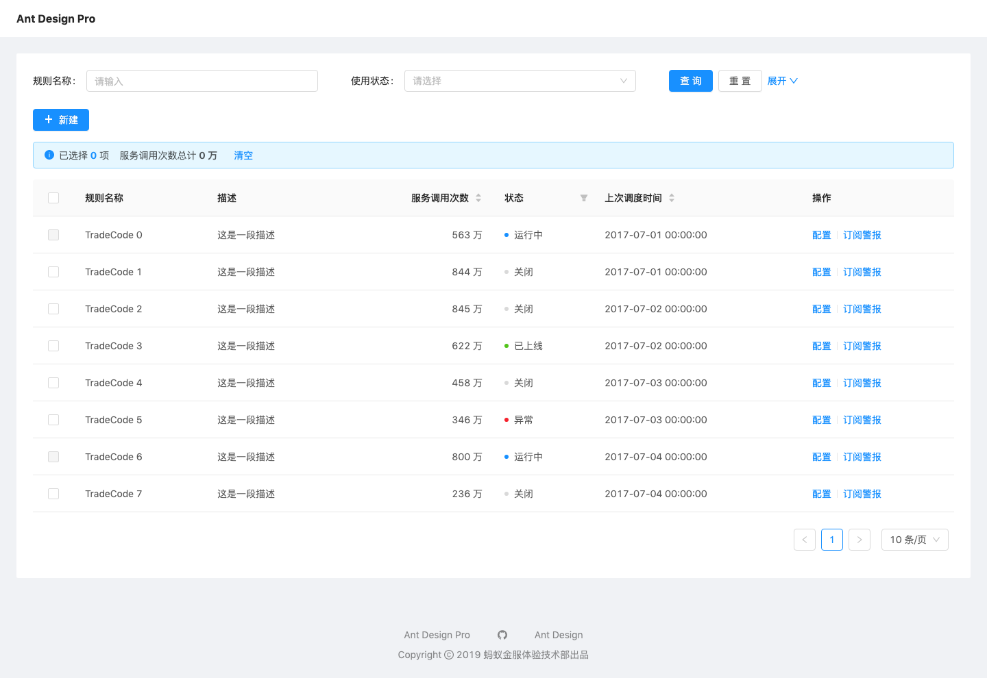Click 配置 for TradeCode 2

coord(822,309)
